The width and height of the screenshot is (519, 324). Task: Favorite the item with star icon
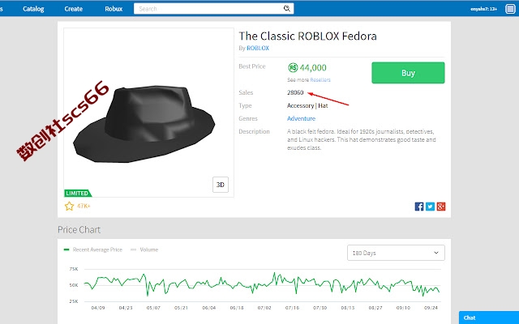click(x=69, y=207)
